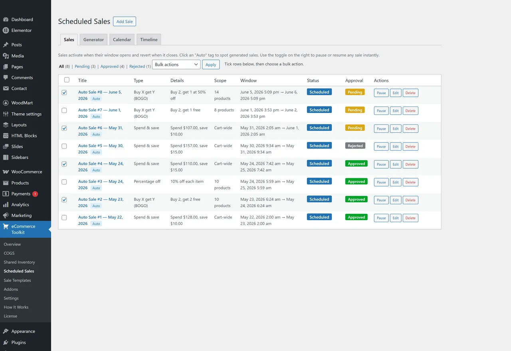Check Auto Sale #1 row checkbox

pyautogui.click(x=64, y=218)
